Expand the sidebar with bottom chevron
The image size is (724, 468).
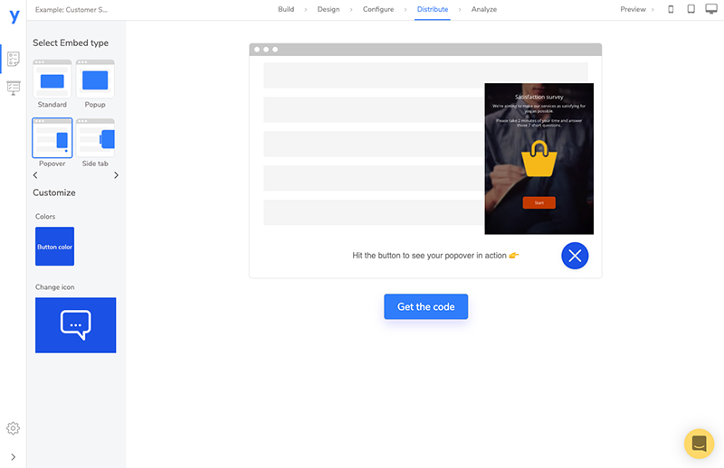pos(13,457)
